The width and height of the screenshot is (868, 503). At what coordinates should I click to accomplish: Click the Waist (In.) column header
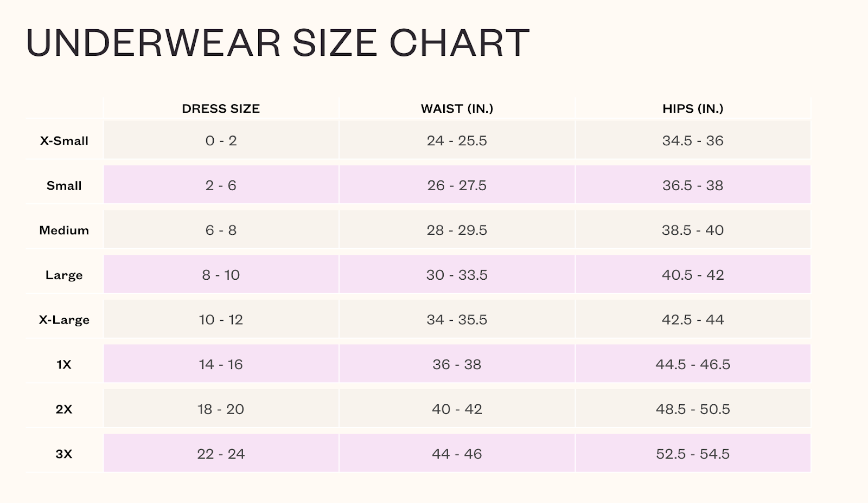(457, 108)
